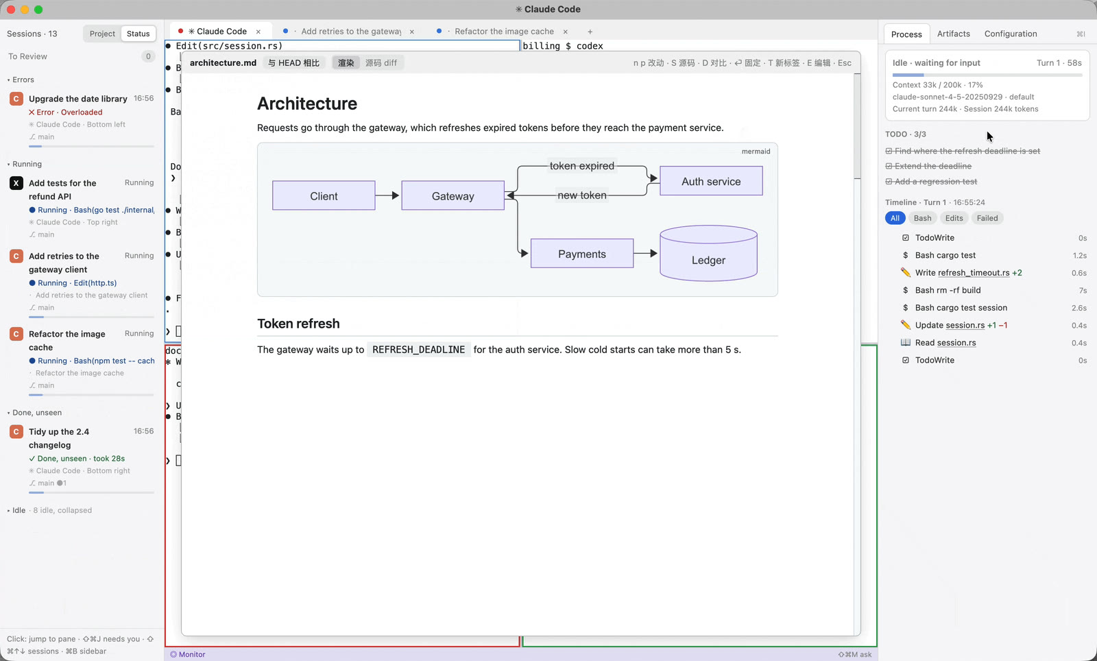Open the Artifacts tab
The image size is (1097, 661).
point(953,34)
